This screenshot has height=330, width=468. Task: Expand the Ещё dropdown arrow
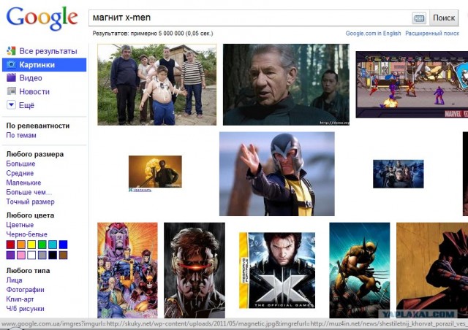11,105
